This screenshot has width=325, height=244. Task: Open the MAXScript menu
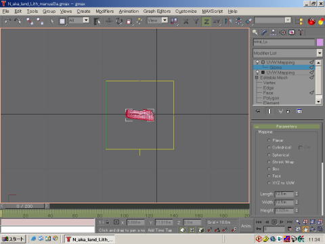(212, 11)
